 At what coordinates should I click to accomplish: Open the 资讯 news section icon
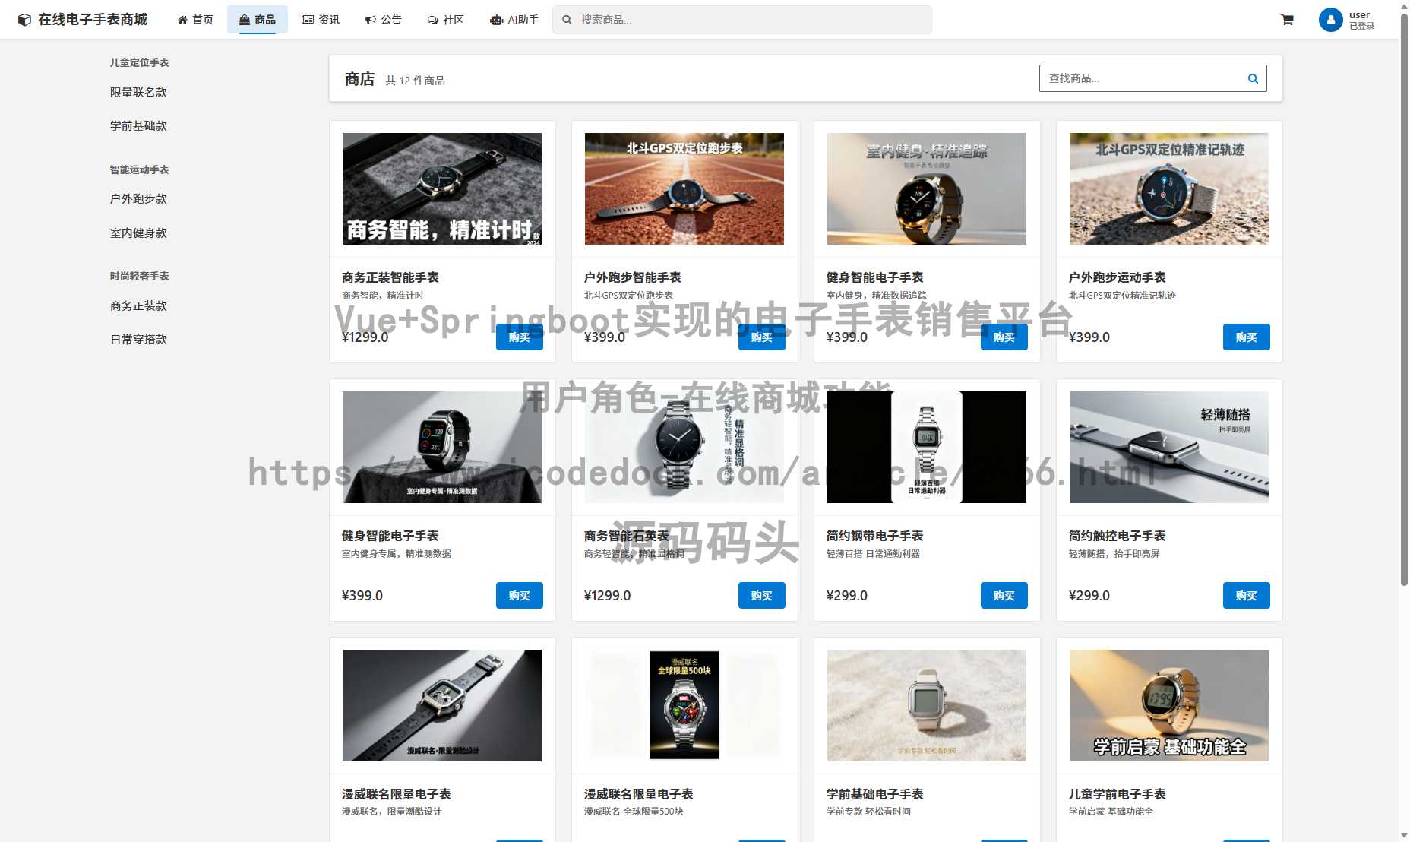click(307, 19)
